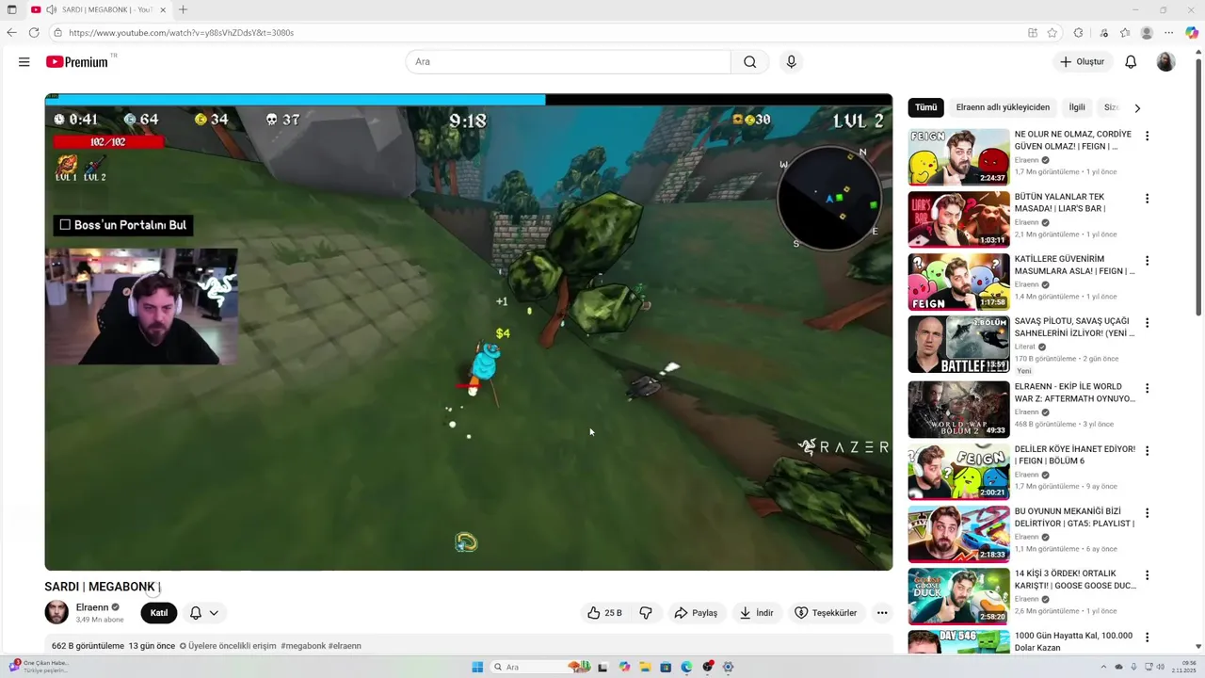Click the Paylaş share button
The height and width of the screenshot is (678, 1205).
tap(696, 613)
